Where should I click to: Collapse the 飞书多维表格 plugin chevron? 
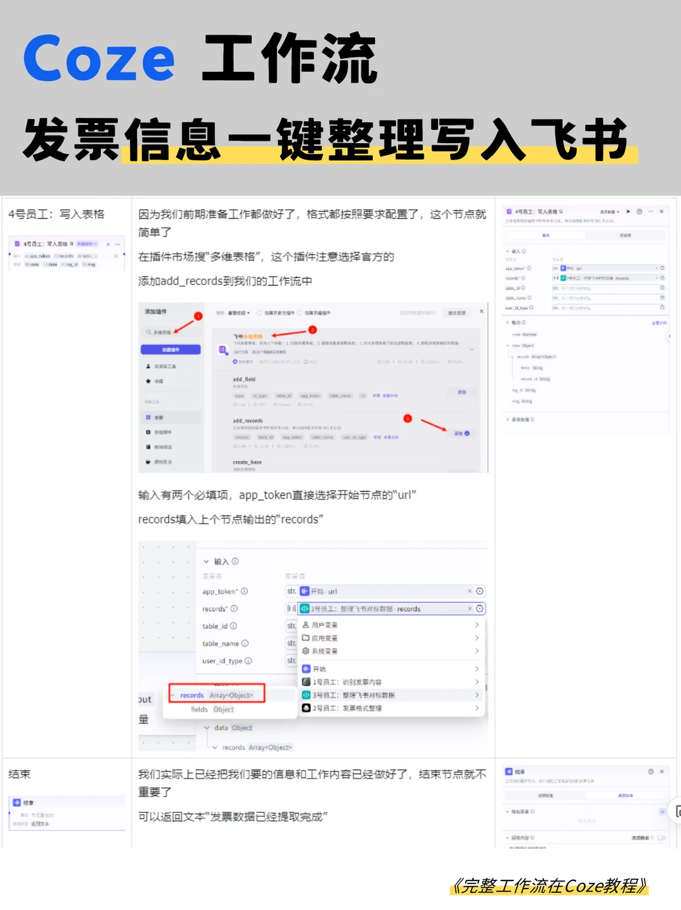pos(472,349)
